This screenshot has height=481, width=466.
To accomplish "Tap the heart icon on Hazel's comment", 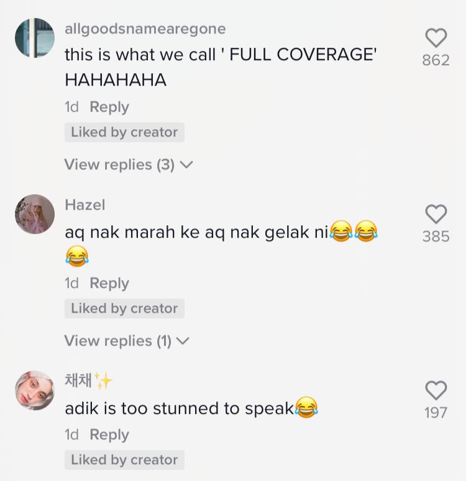I will pos(436,214).
